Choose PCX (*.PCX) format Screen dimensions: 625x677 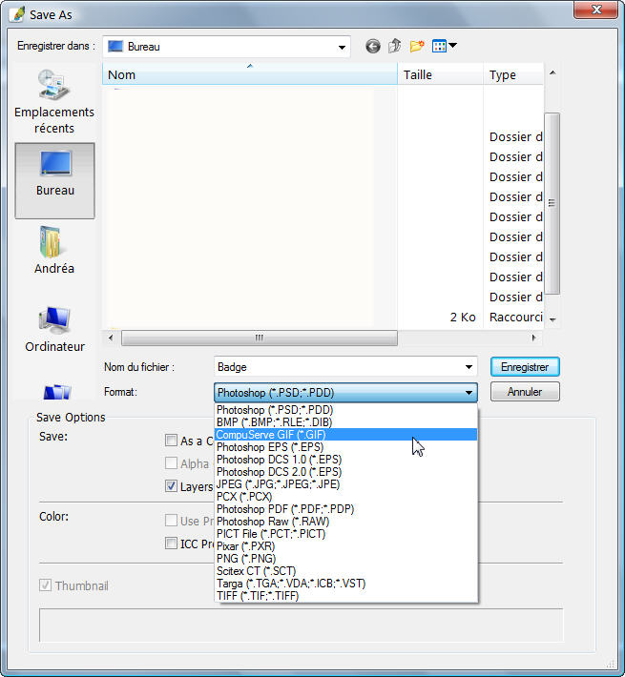(x=346, y=497)
